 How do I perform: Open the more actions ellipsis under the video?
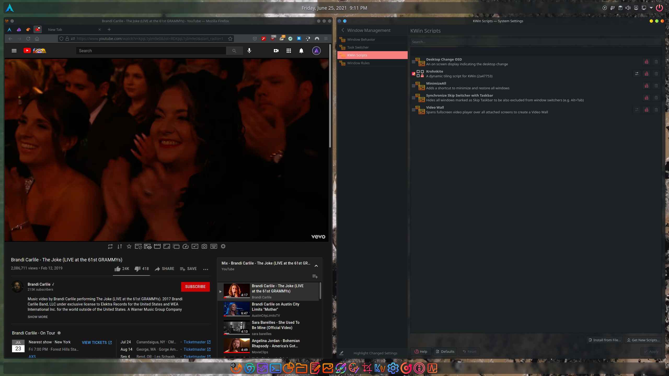pyautogui.click(x=206, y=269)
